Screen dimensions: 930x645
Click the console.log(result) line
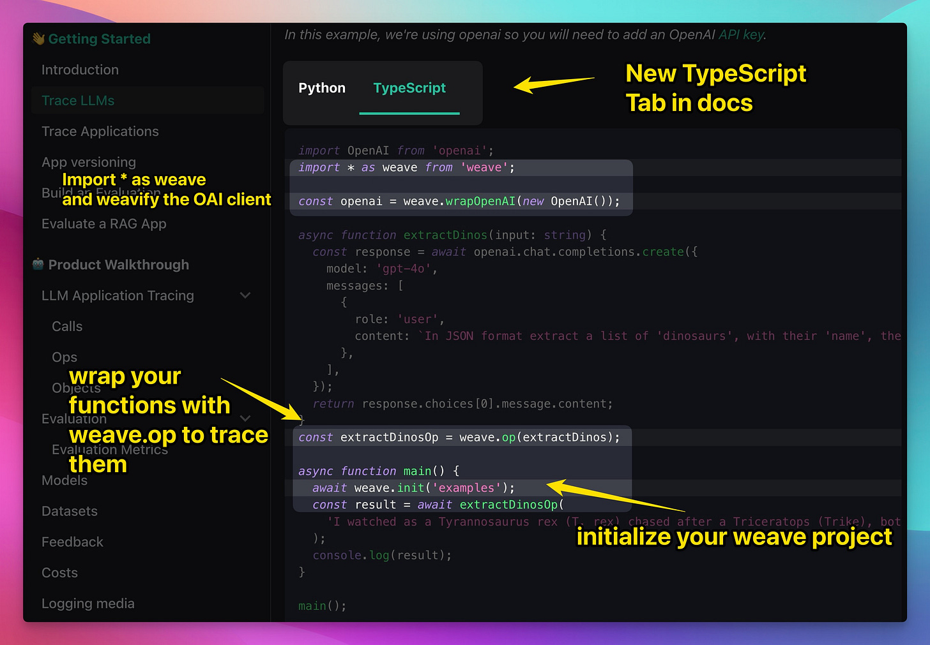pos(382,555)
